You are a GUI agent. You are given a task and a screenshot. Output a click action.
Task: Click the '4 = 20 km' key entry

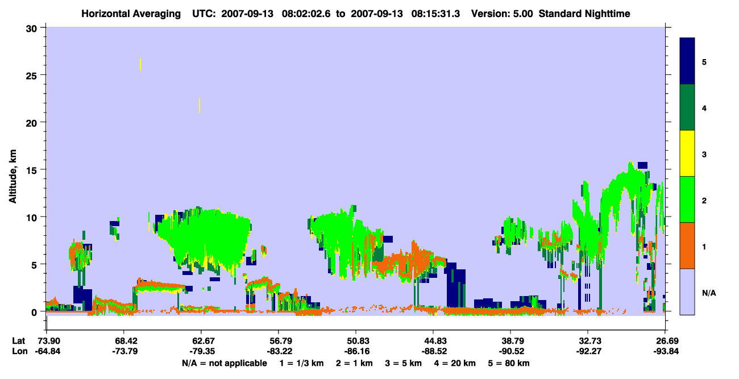click(455, 363)
